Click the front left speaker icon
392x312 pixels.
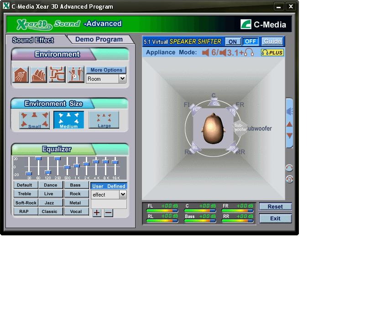coord(195,109)
